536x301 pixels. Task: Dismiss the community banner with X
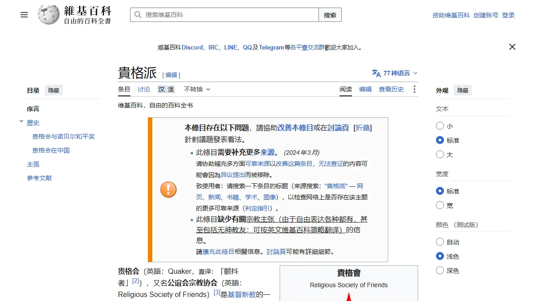pyautogui.click(x=512, y=47)
